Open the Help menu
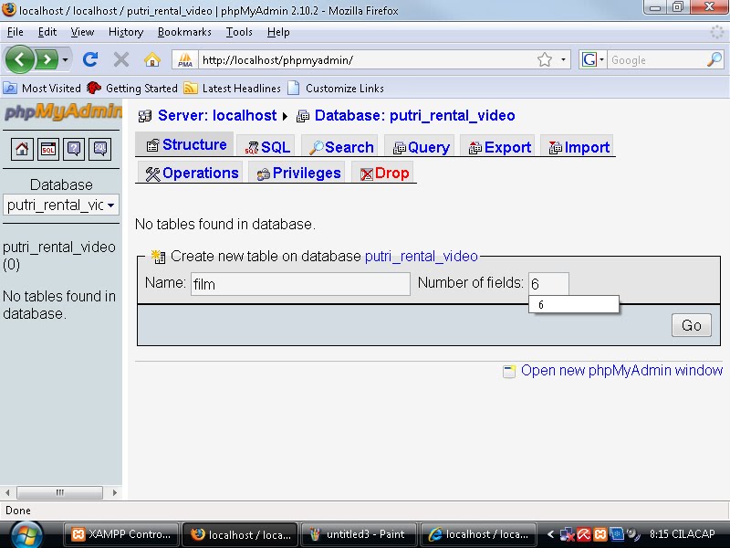The width and height of the screenshot is (730, 548). 278,32
